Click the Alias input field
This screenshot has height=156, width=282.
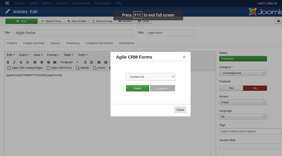point(170,33)
